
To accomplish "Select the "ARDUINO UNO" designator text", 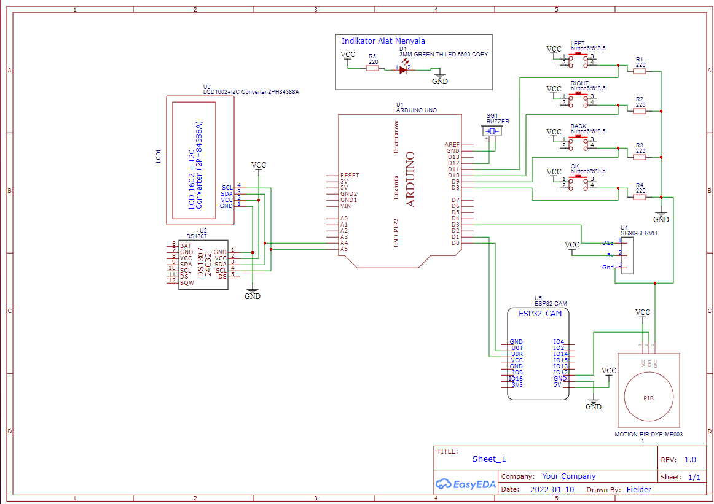I will pyautogui.click(x=416, y=110).
